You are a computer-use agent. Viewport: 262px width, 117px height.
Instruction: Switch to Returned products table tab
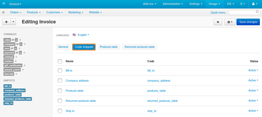pyautogui.click(x=140, y=47)
